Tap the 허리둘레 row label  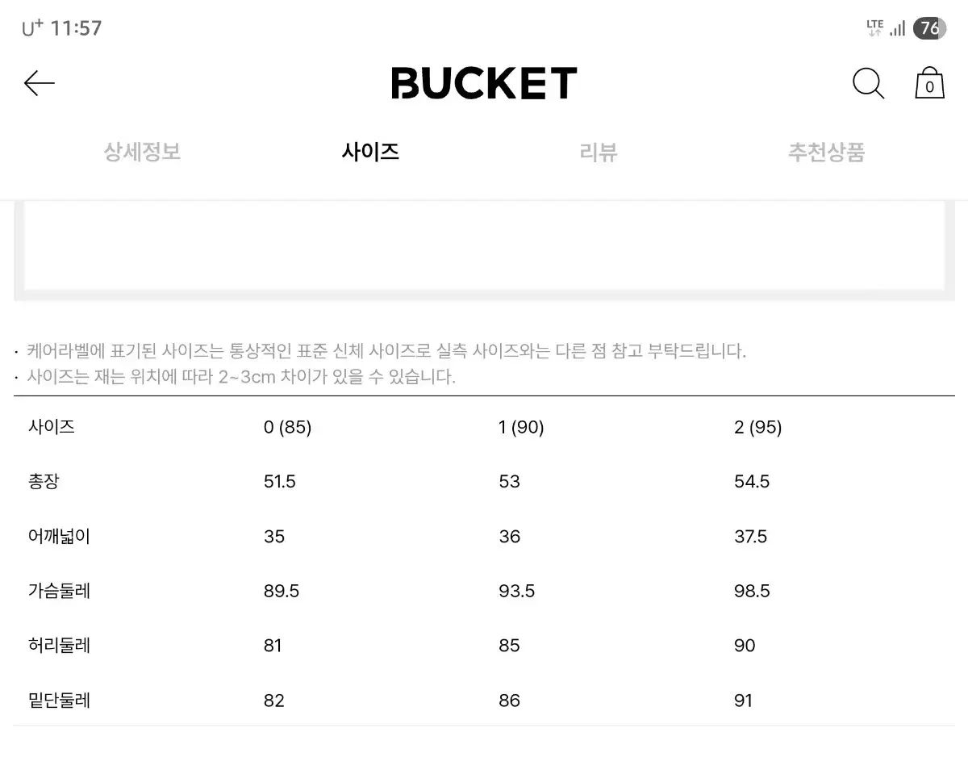click(x=59, y=646)
